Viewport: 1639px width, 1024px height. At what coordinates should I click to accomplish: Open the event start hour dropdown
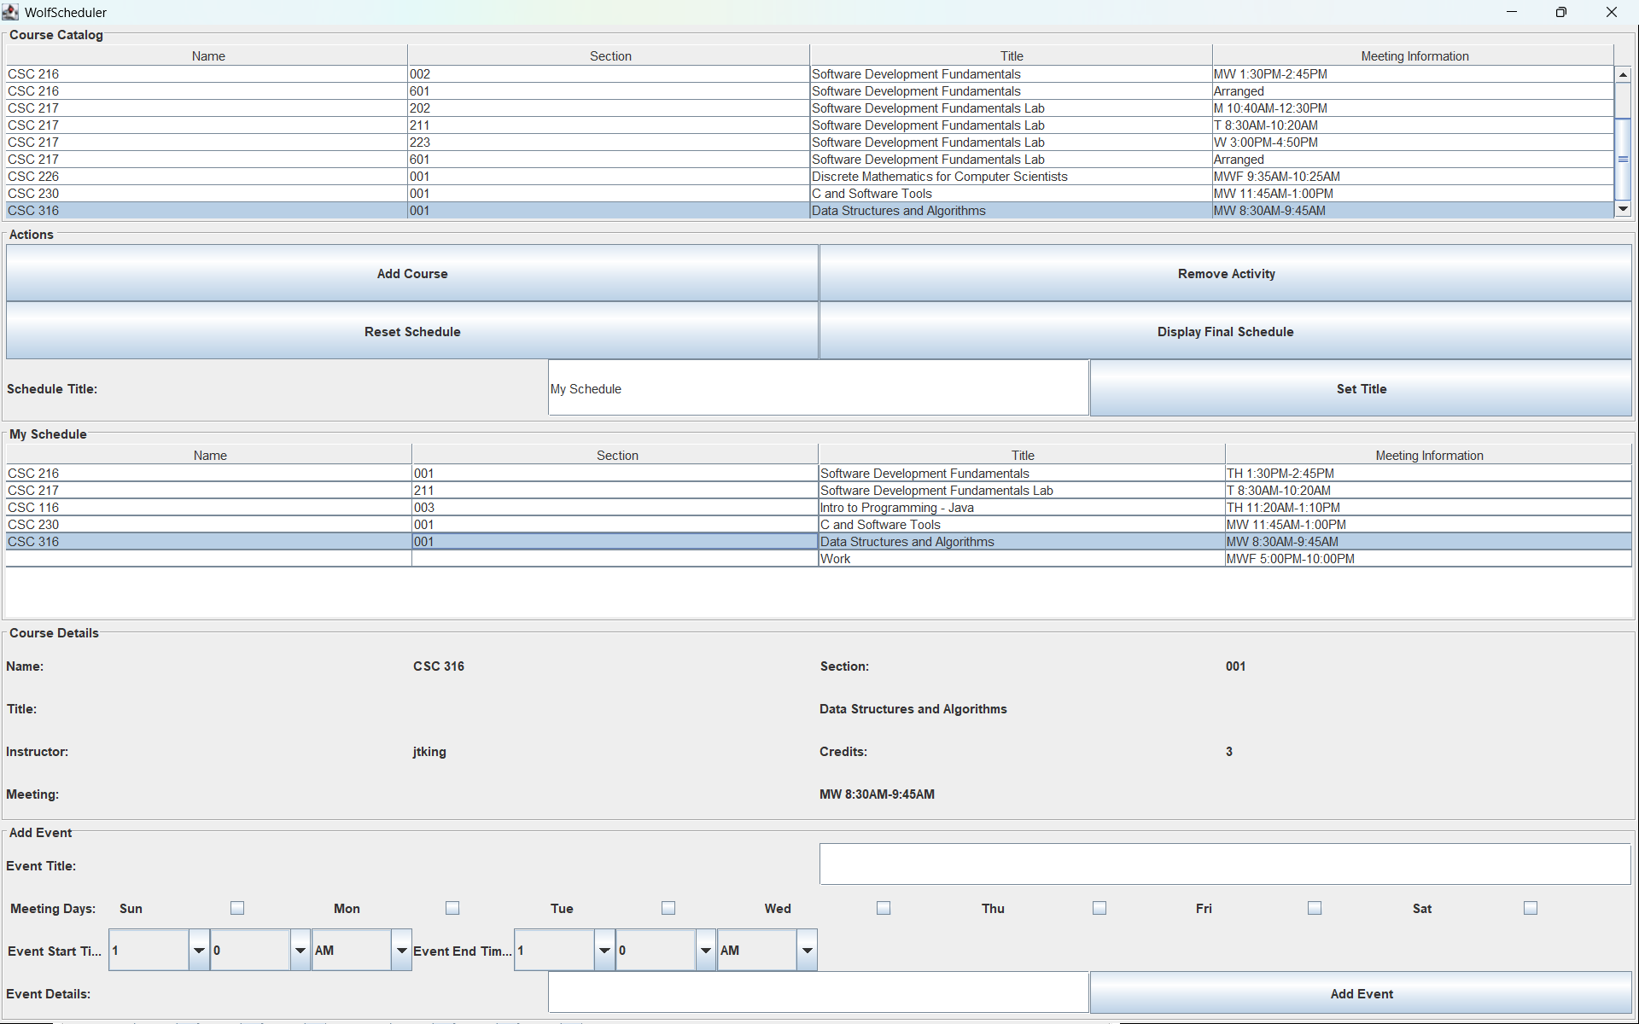(x=199, y=951)
